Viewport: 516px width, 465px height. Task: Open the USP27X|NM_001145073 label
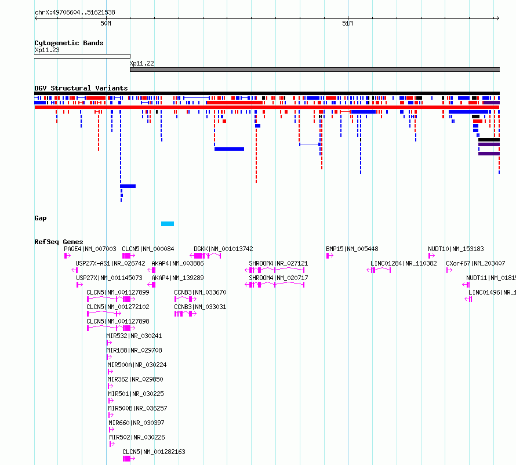[109, 278]
